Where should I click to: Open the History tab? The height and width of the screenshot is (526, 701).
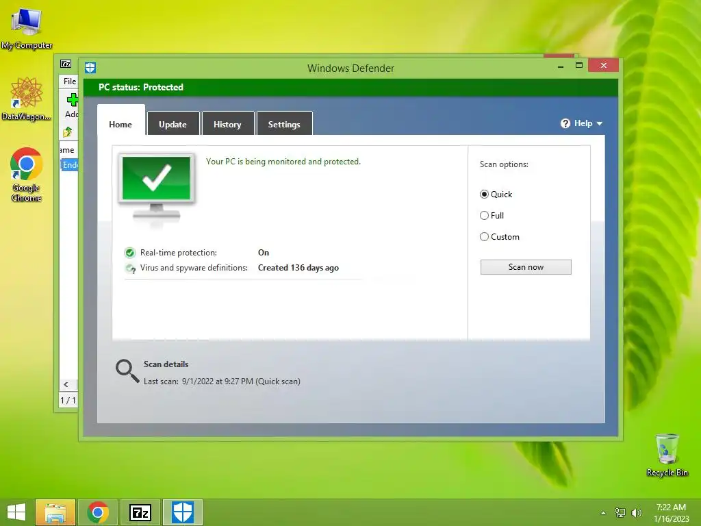point(227,124)
